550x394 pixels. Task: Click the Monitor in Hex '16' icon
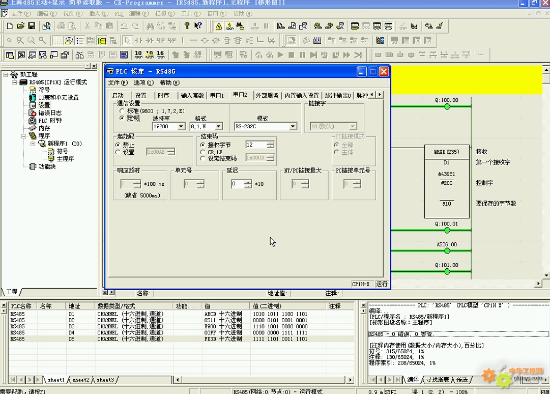point(160,55)
